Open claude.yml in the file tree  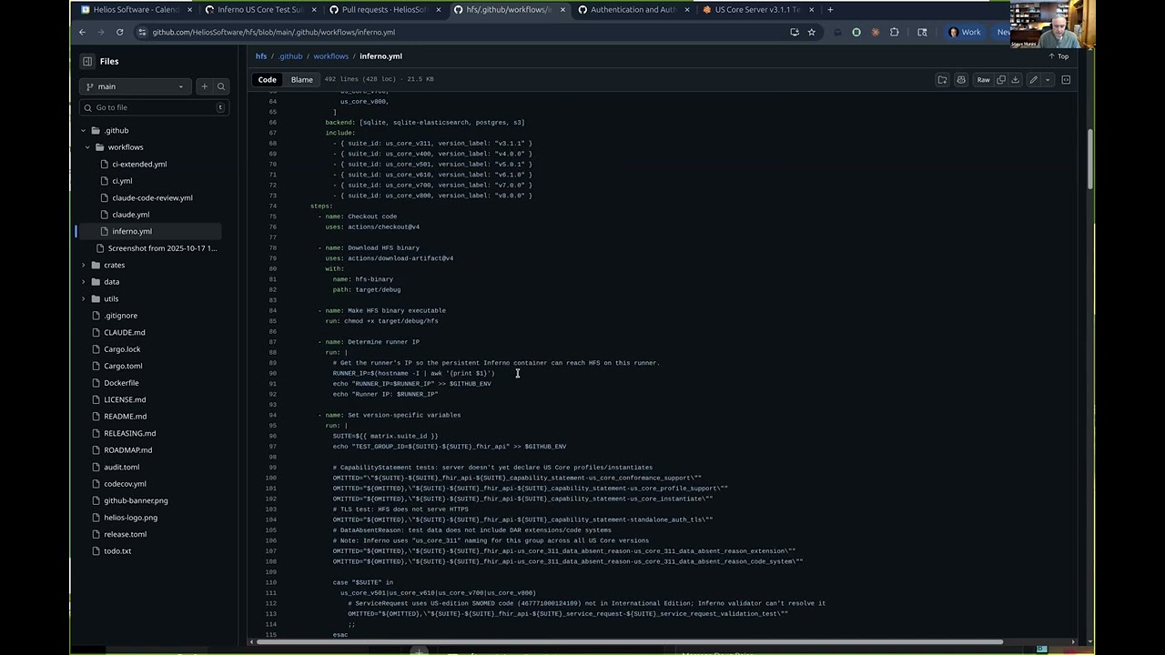pyautogui.click(x=130, y=215)
